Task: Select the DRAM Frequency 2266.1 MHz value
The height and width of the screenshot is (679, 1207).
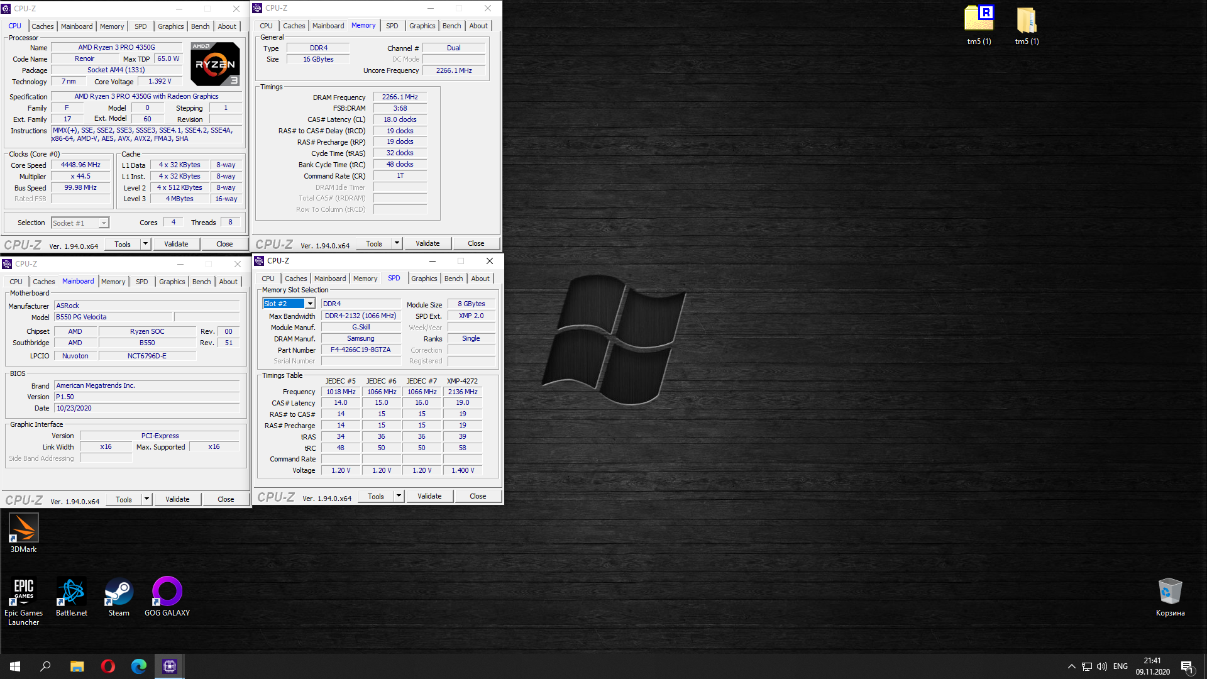Action: [x=400, y=97]
